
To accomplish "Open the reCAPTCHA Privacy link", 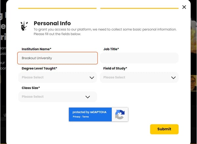I will (x=77, y=117).
